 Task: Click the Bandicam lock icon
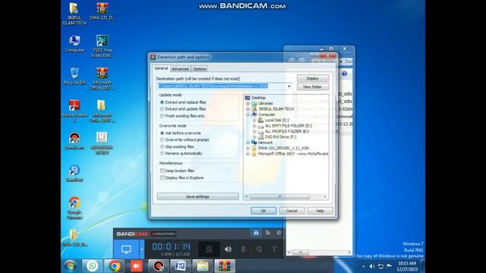coord(256,233)
